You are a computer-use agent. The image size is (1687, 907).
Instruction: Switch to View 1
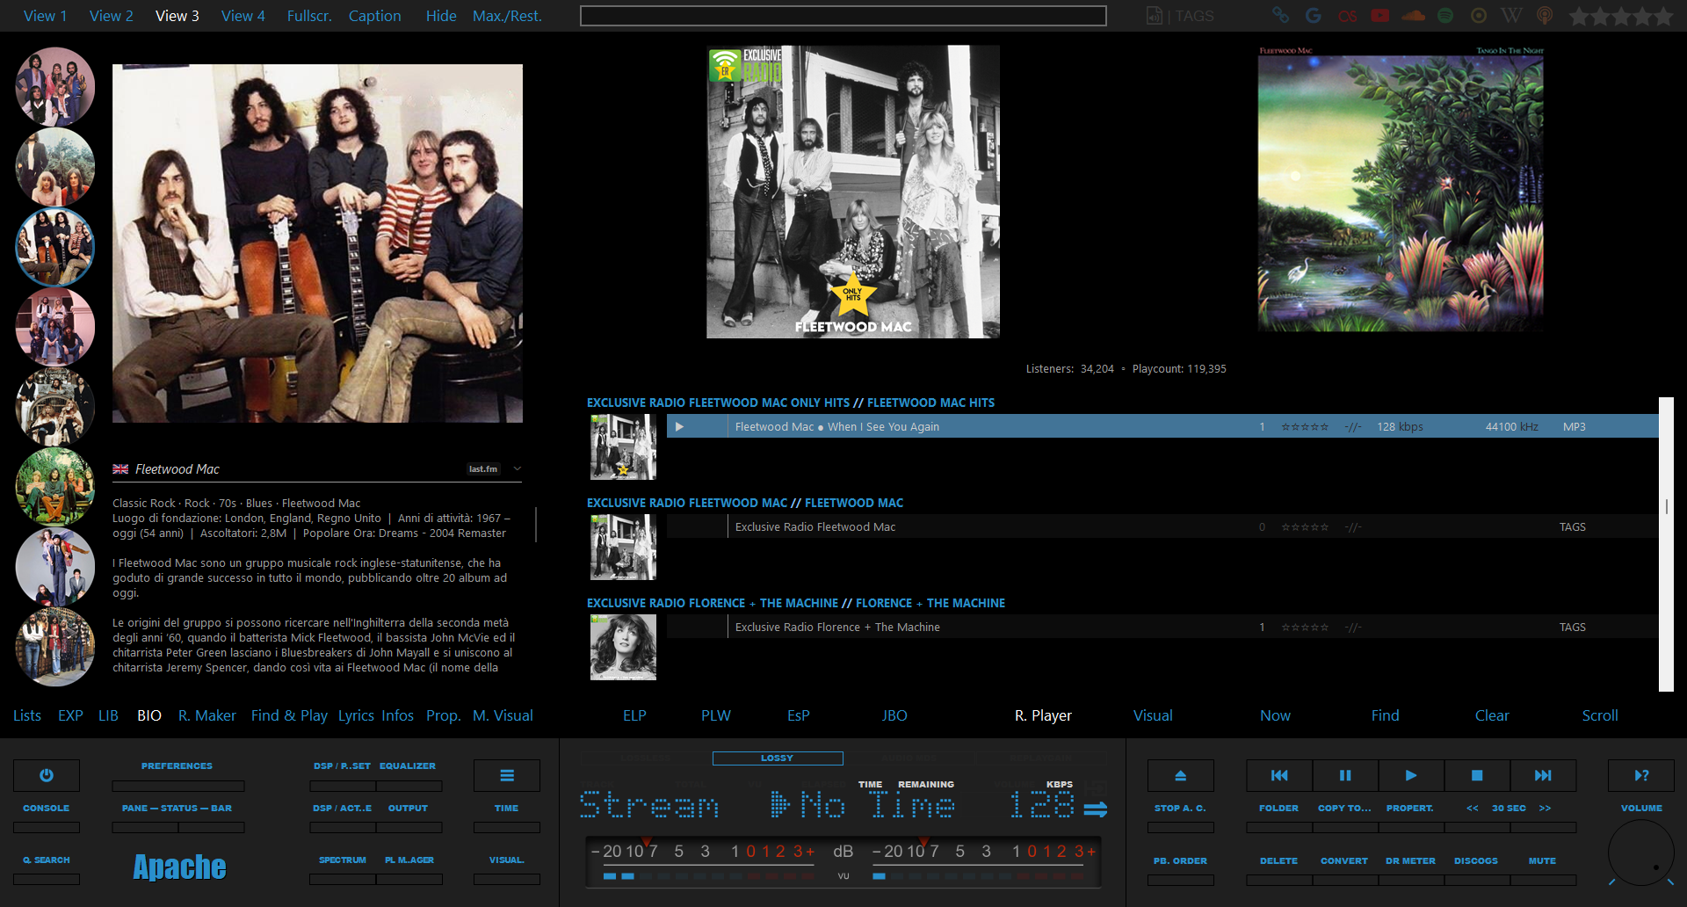(46, 16)
